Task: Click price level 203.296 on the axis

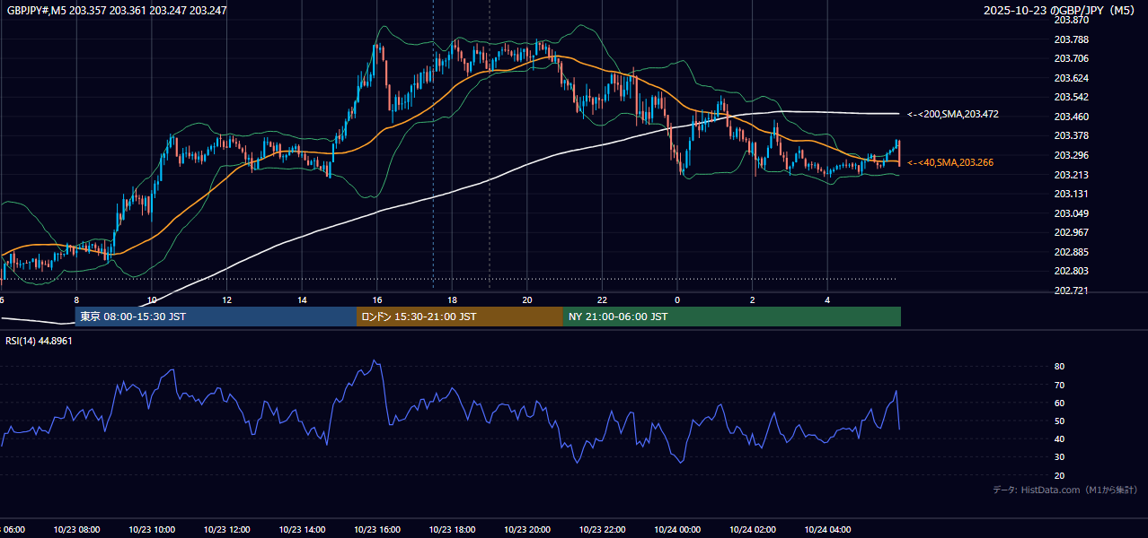Action: coord(1071,155)
